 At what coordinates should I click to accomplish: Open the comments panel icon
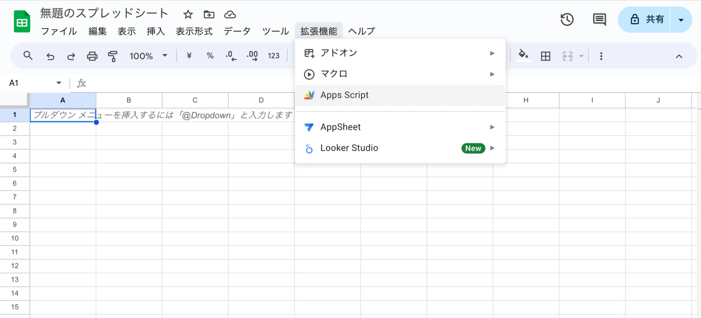point(599,19)
